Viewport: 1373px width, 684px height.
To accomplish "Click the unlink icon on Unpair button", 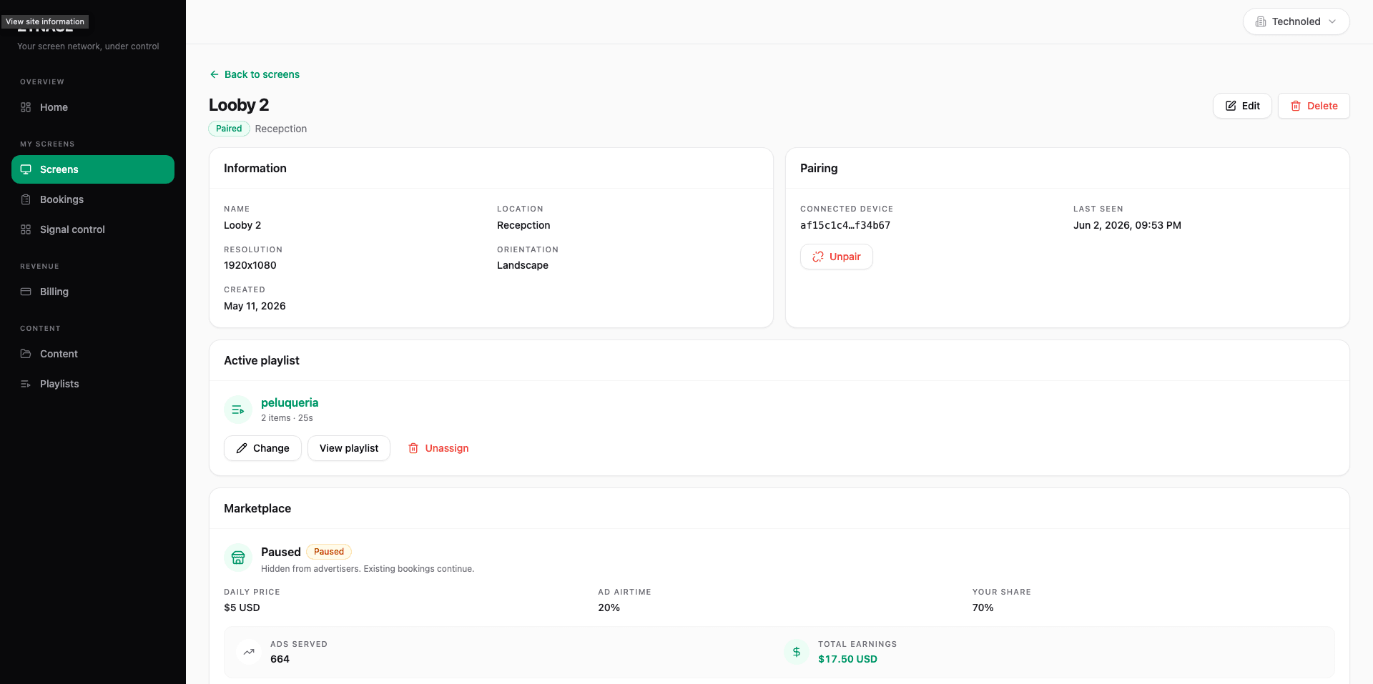I will (x=818, y=257).
